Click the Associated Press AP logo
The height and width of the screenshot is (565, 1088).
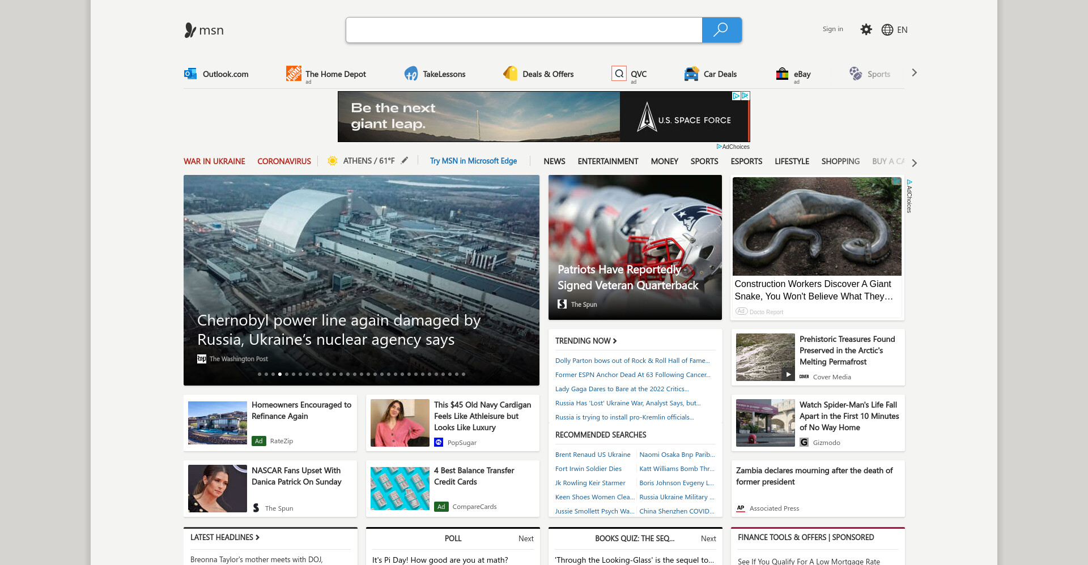(741, 508)
